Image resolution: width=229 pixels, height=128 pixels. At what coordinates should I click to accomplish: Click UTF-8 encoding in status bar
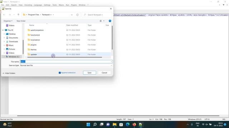[207, 119]
